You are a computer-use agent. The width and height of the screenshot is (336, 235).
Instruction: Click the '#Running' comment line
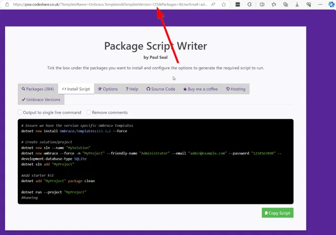[x=29, y=197]
